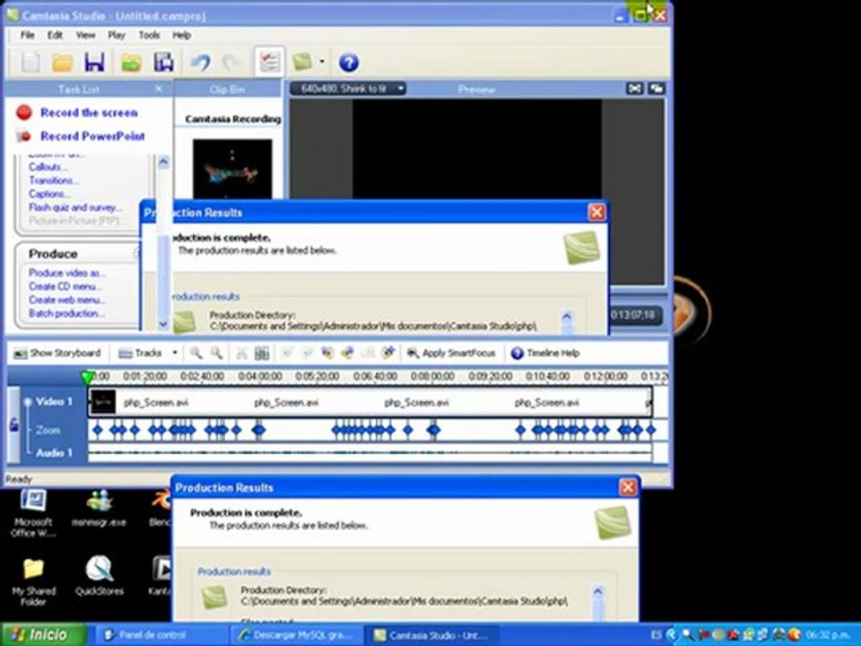Open My Shared Folder desktop icon
The height and width of the screenshot is (646, 861).
(33, 581)
